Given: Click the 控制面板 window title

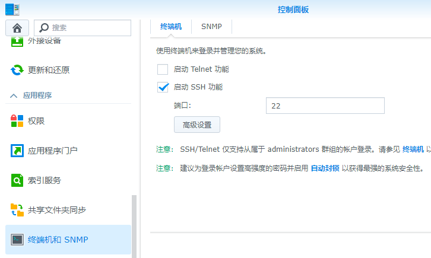Looking at the screenshot, I should 293,9.
